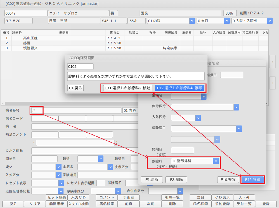Viewport: 279px width, 208px height.
Task: Click the 削除一覧 button
Action: click(x=172, y=197)
